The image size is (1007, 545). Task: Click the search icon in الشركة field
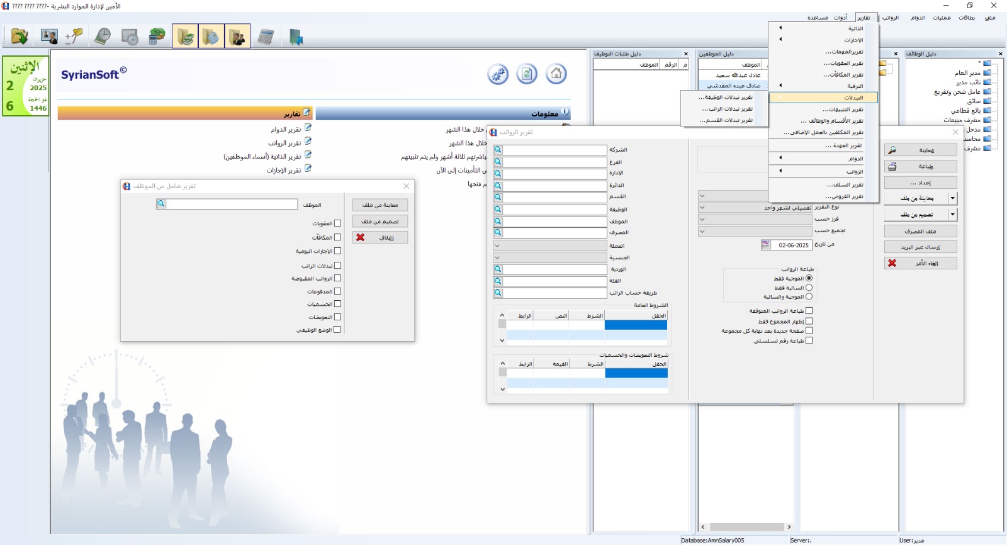[498, 150]
